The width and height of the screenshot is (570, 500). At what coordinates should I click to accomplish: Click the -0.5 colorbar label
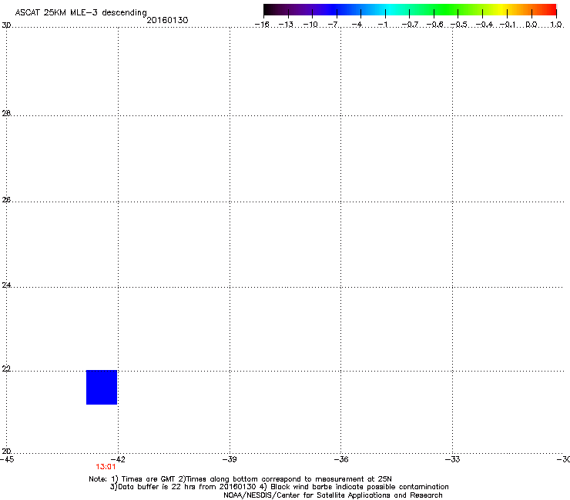pos(459,25)
